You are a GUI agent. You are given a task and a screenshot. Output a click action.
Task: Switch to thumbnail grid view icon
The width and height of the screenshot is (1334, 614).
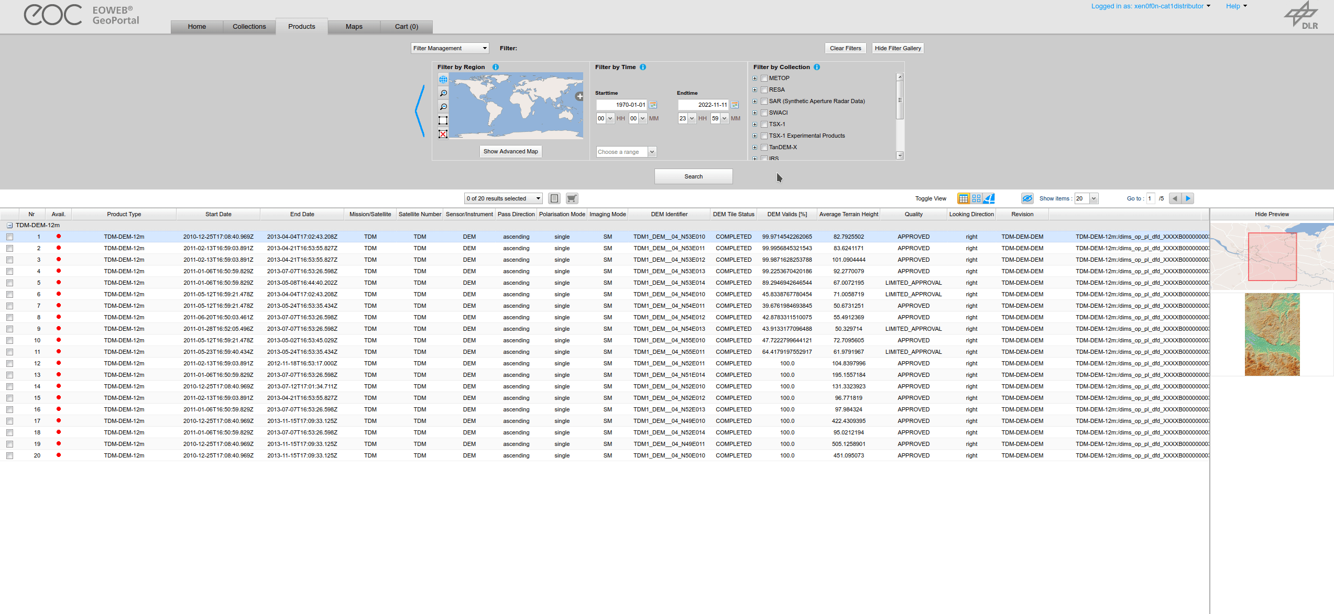976,198
